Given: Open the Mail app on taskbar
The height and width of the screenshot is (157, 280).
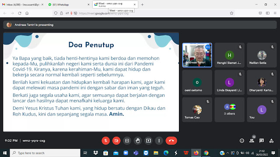Looking at the screenshot, I should (x=115, y=153).
